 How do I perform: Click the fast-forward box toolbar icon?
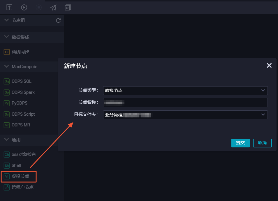pos(68,8)
